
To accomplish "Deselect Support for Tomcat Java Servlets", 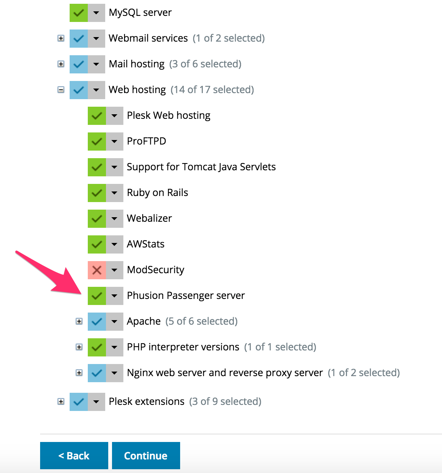I will coord(96,167).
